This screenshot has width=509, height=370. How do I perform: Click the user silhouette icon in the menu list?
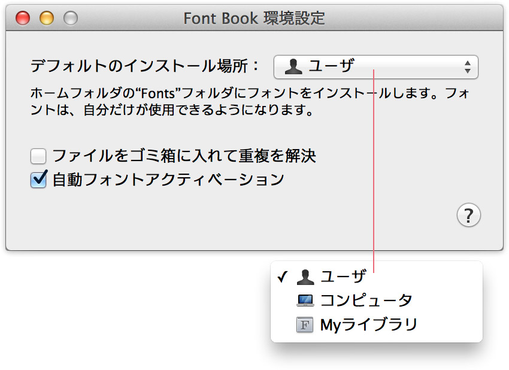point(305,277)
